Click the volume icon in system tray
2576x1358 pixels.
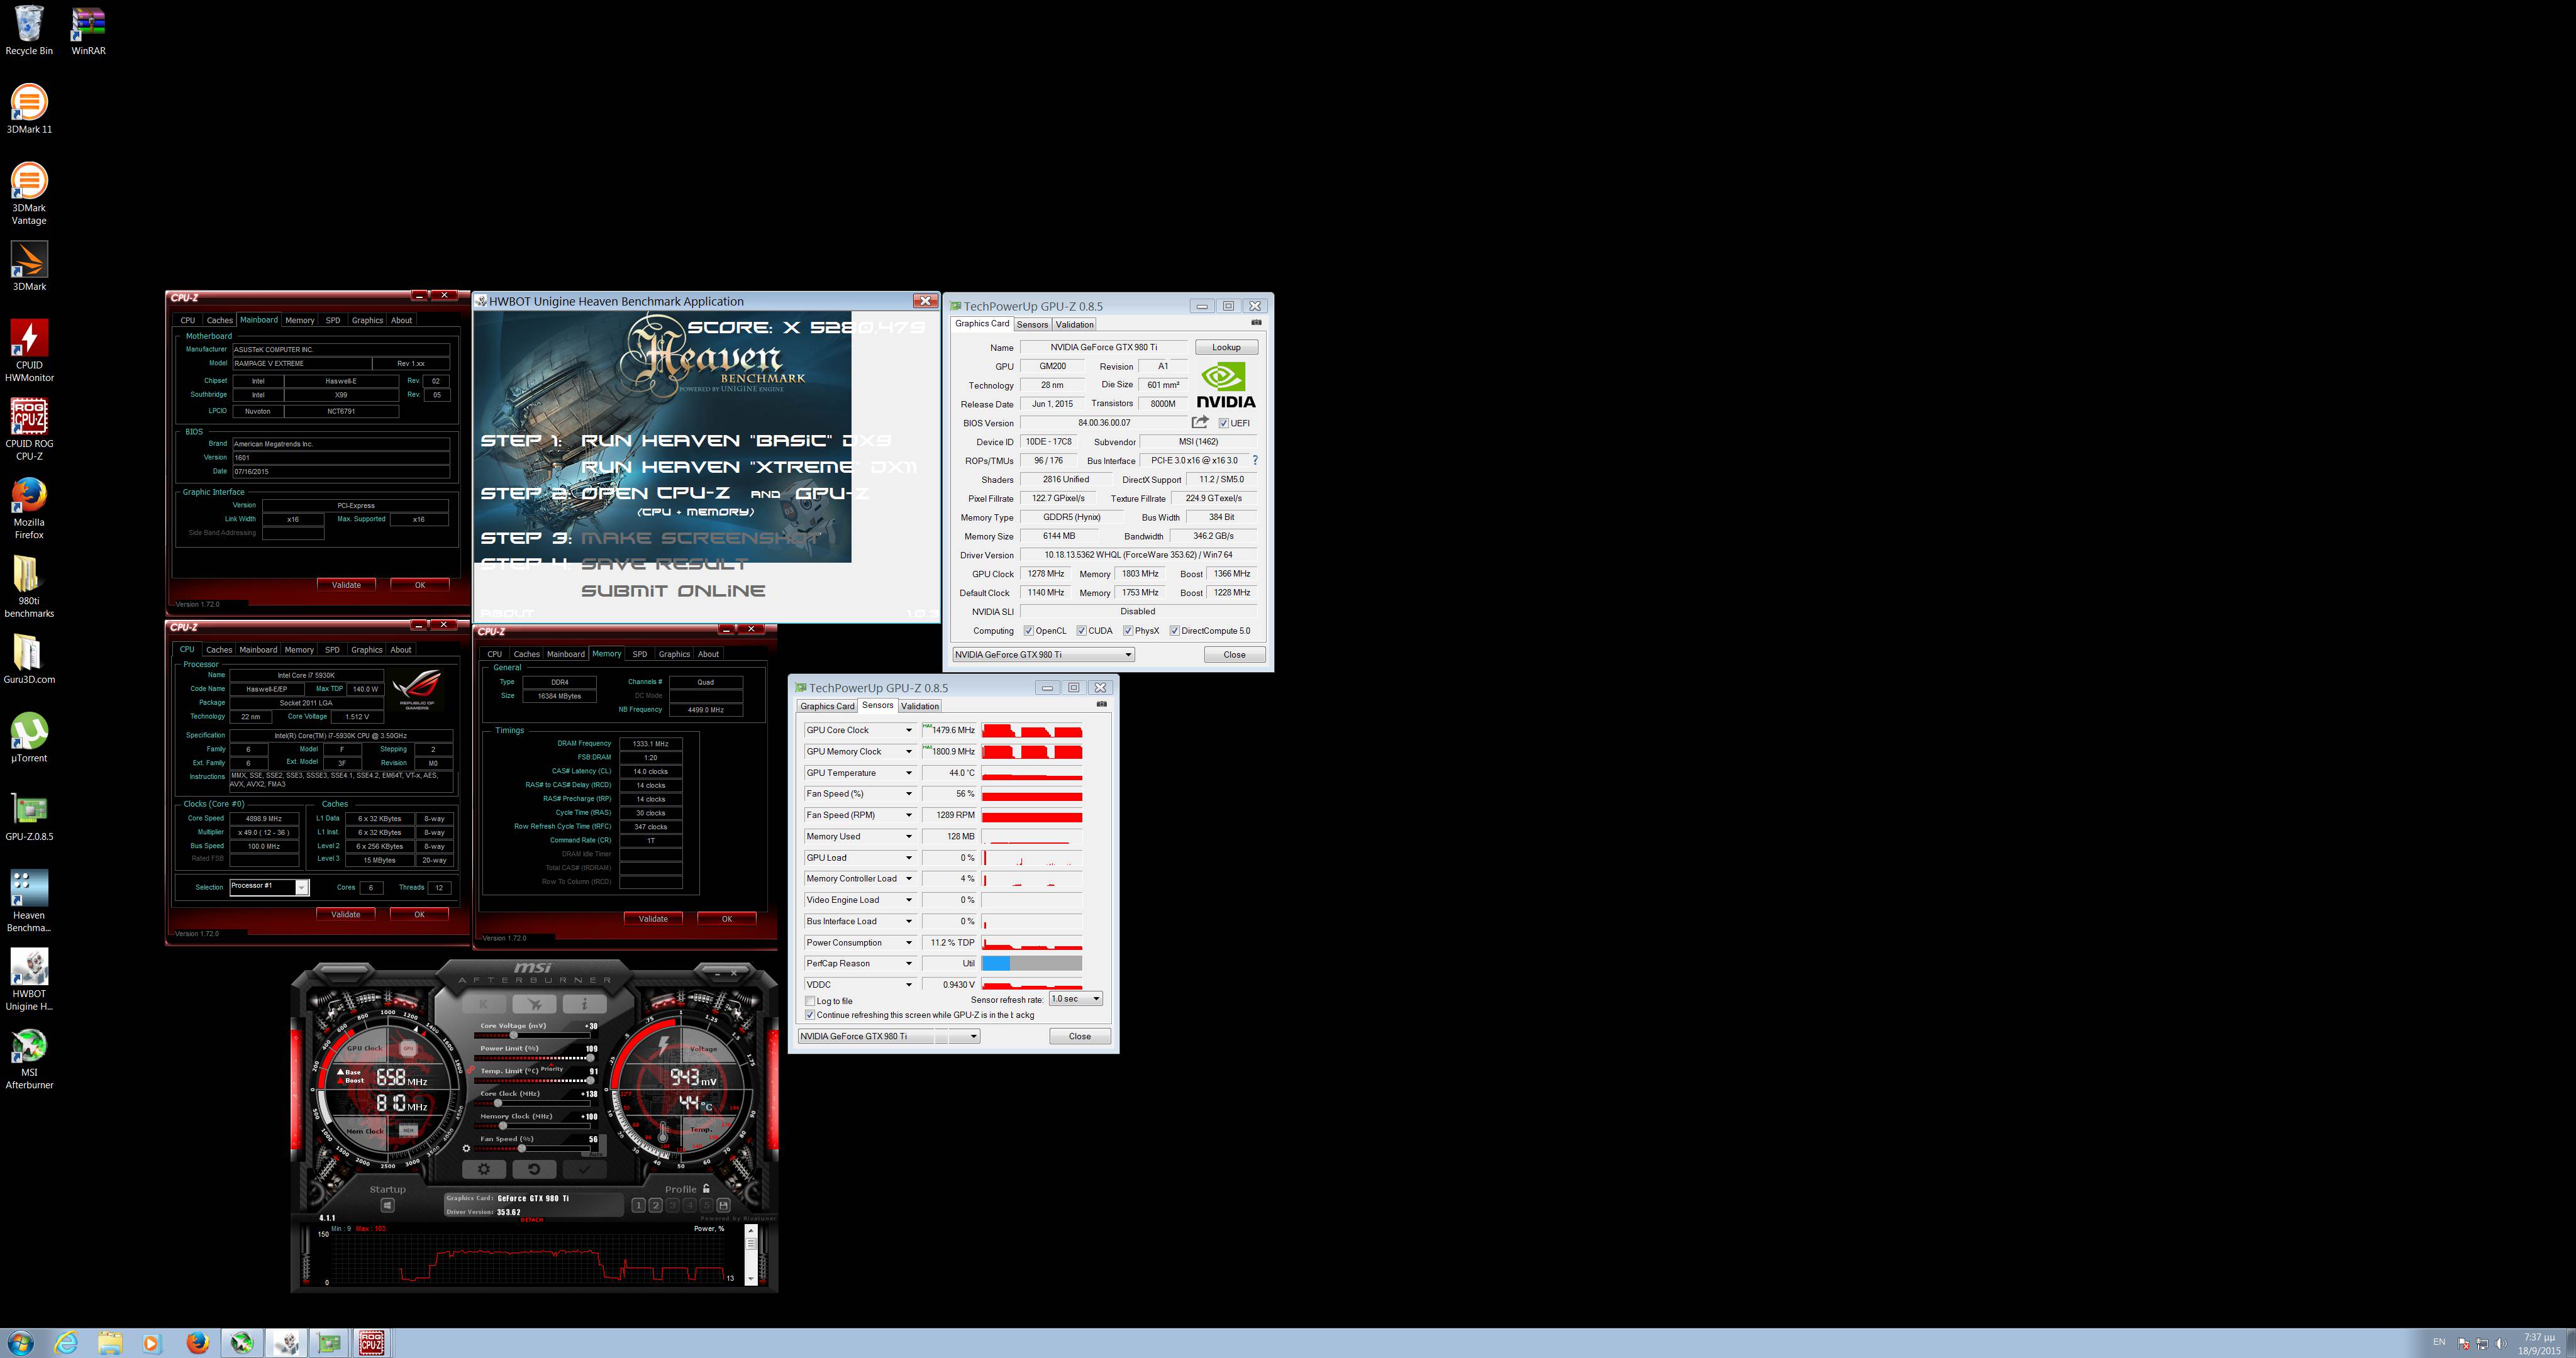pos(2501,1343)
